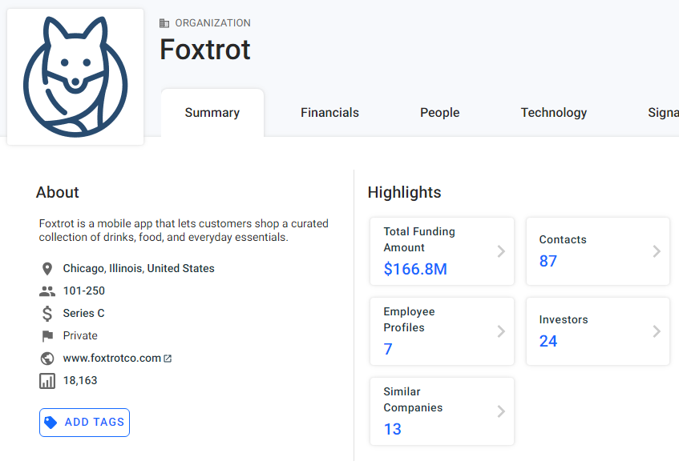
Task: Click the employees people icon
Action: (x=47, y=291)
